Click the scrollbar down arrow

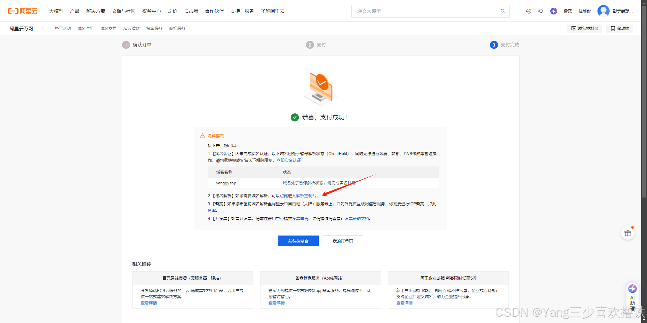click(644, 321)
